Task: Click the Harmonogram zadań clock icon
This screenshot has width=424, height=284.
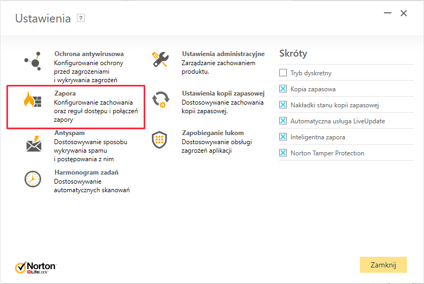Action: coord(33,179)
